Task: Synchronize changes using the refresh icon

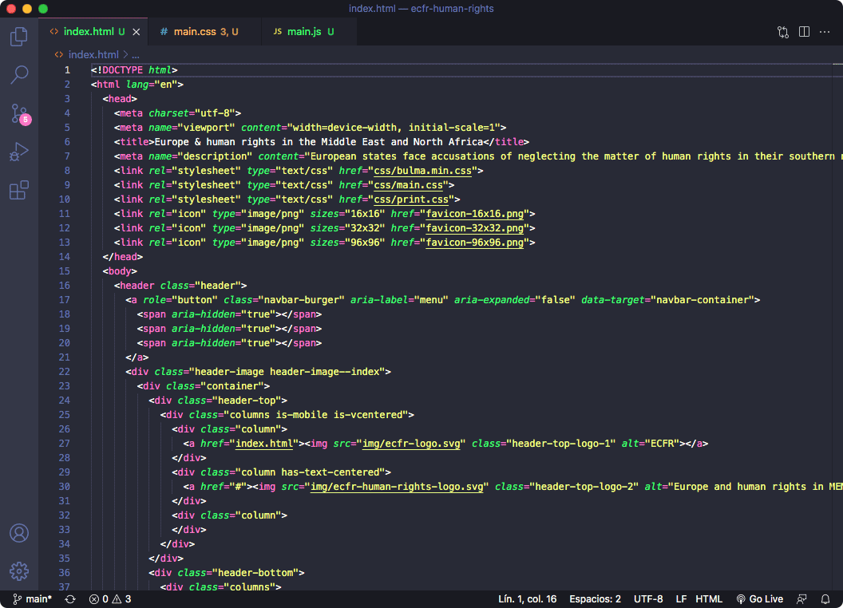Action: [70, 599]
